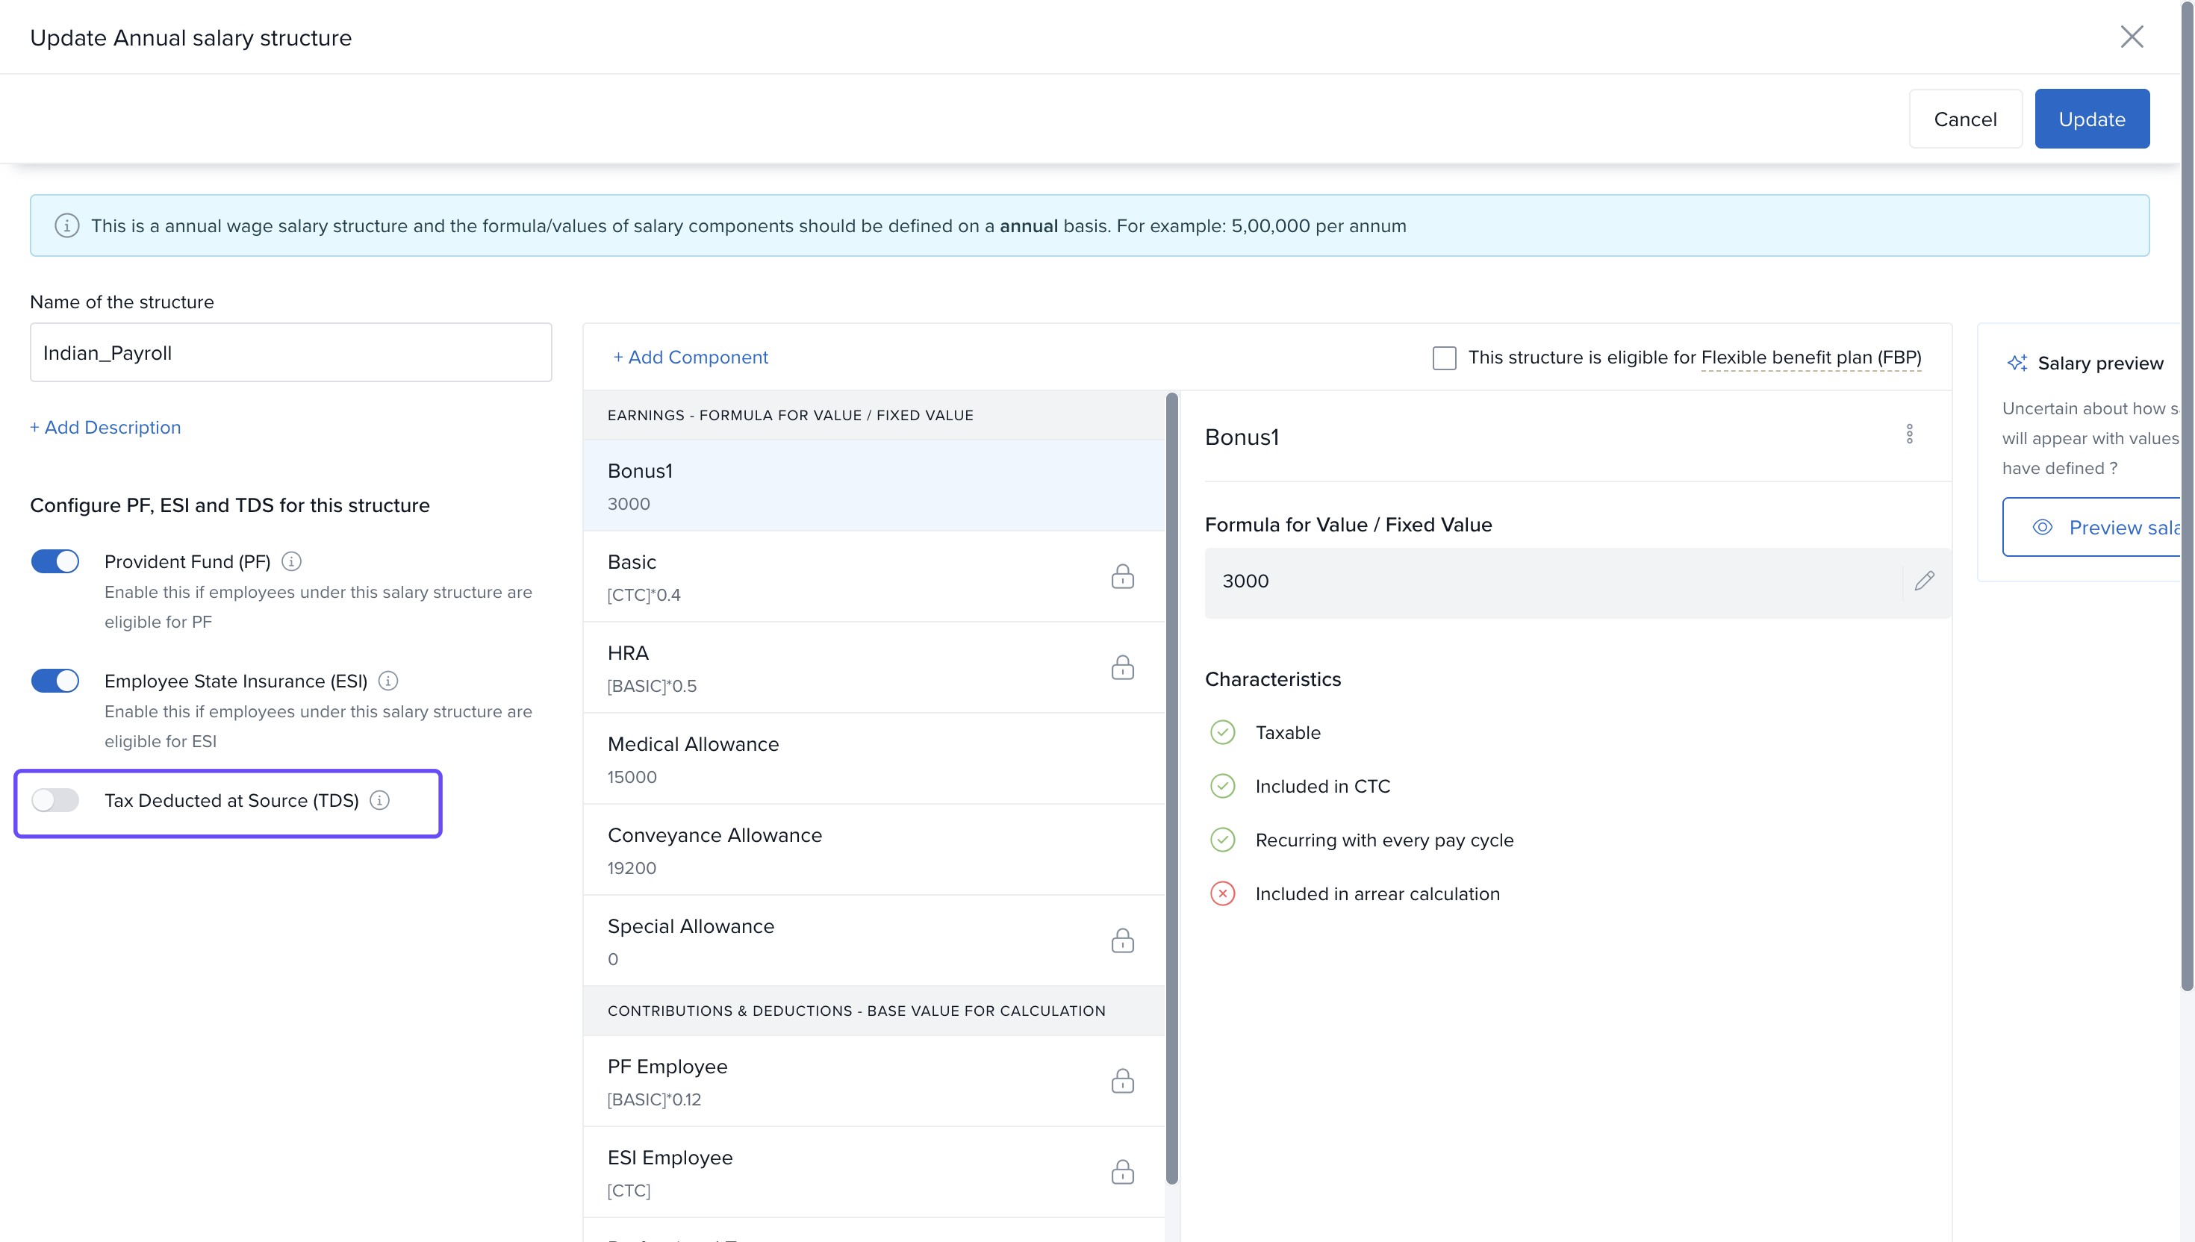
Task: Click TDS information icon
Action: pos(379,800)
